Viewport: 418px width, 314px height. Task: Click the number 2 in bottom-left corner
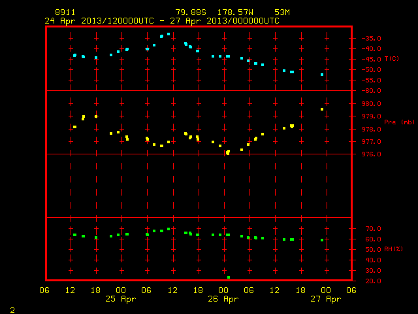[x=12, y=310]
